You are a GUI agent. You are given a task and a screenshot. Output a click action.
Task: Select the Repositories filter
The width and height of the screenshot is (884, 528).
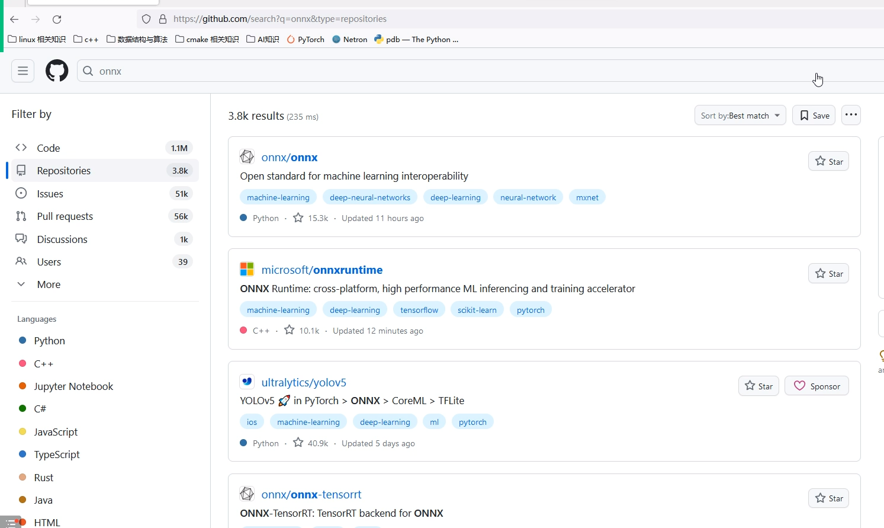pos(105,171)
